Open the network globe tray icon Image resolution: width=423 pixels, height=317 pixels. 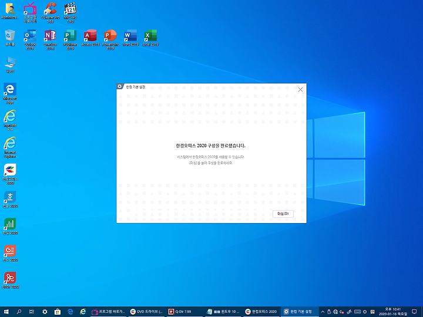[x=335, y=312]
